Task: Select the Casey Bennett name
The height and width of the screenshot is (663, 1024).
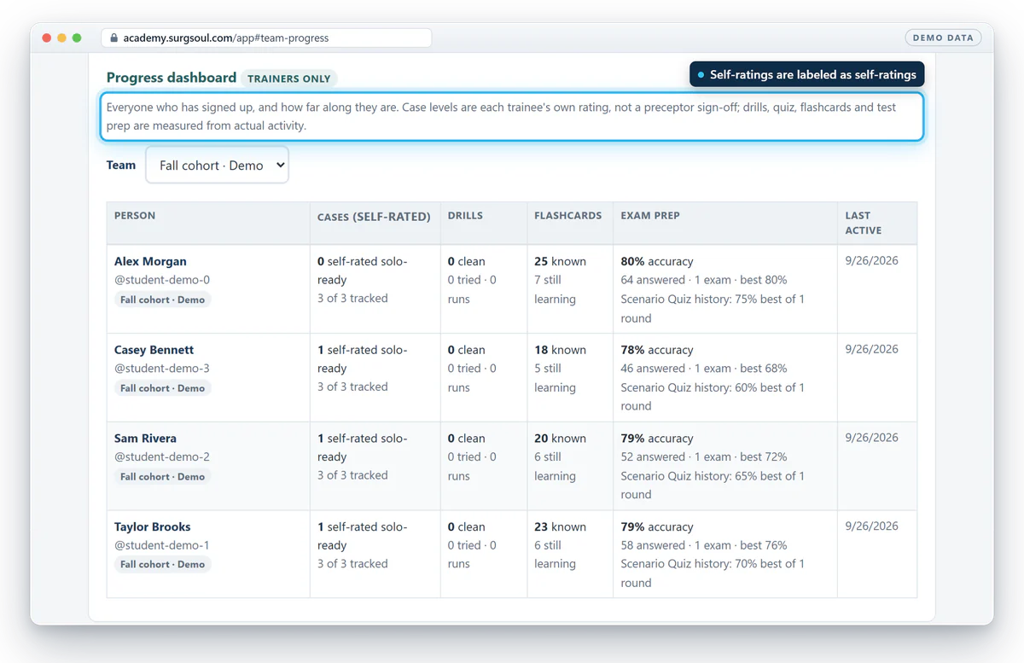Action: tap(154, 350)
